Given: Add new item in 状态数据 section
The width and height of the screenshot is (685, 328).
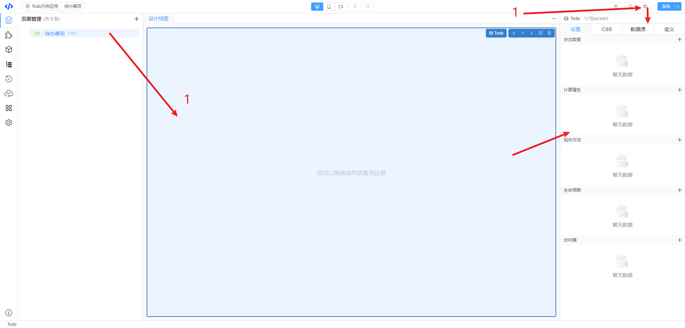Looking at the screenshot, I should [679, 40].
